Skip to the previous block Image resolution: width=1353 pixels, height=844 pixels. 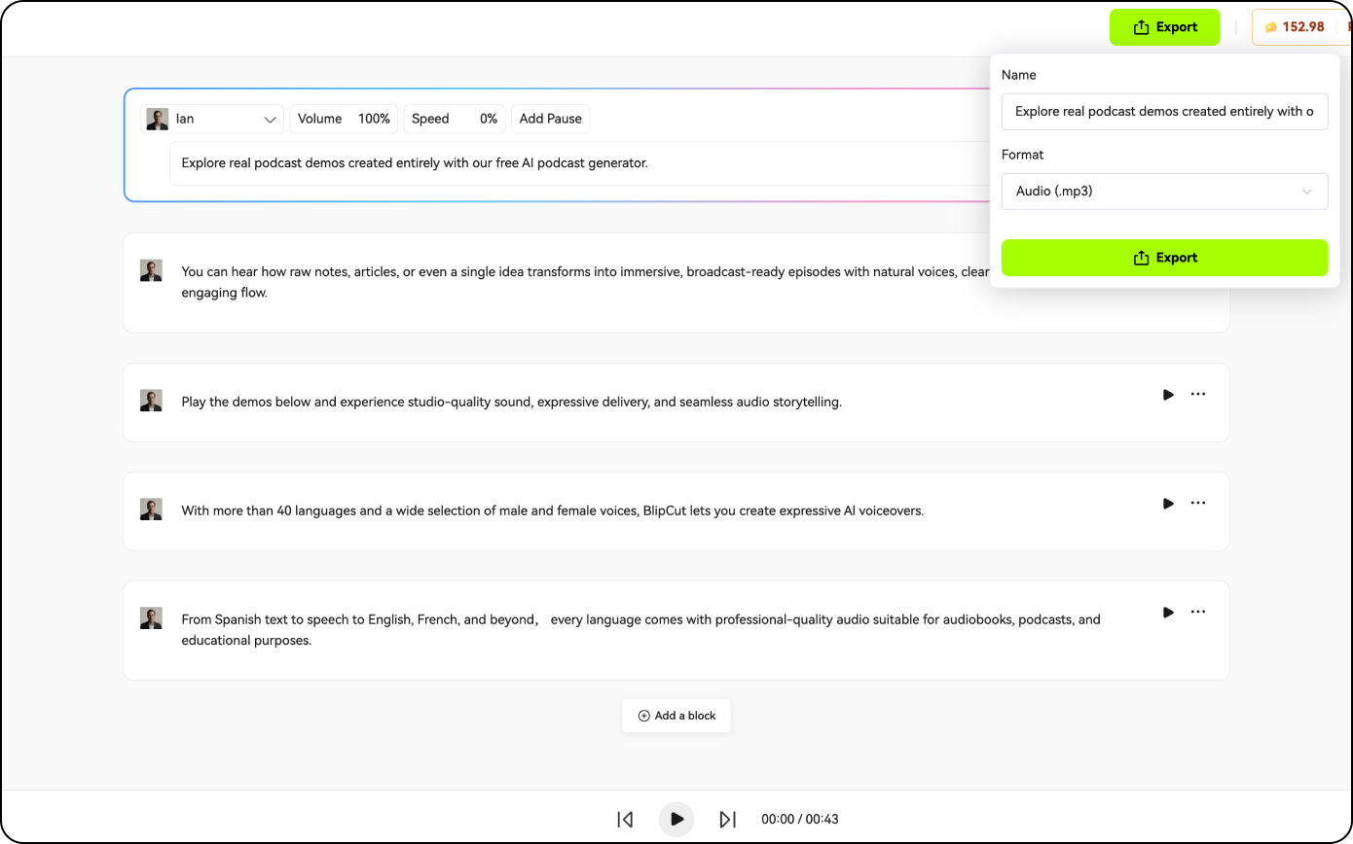pos(625,820)
